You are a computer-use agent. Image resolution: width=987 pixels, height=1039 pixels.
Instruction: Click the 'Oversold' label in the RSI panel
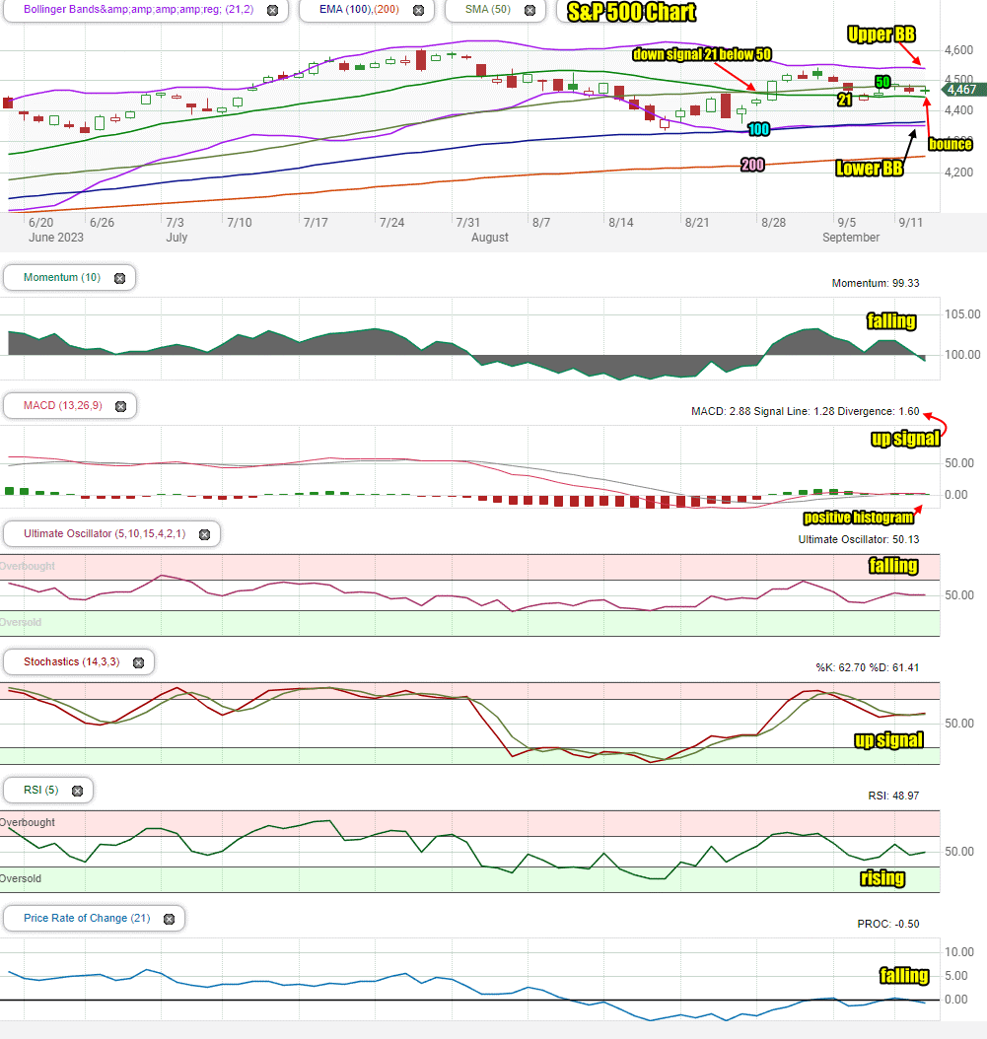[x=21, y=878]
